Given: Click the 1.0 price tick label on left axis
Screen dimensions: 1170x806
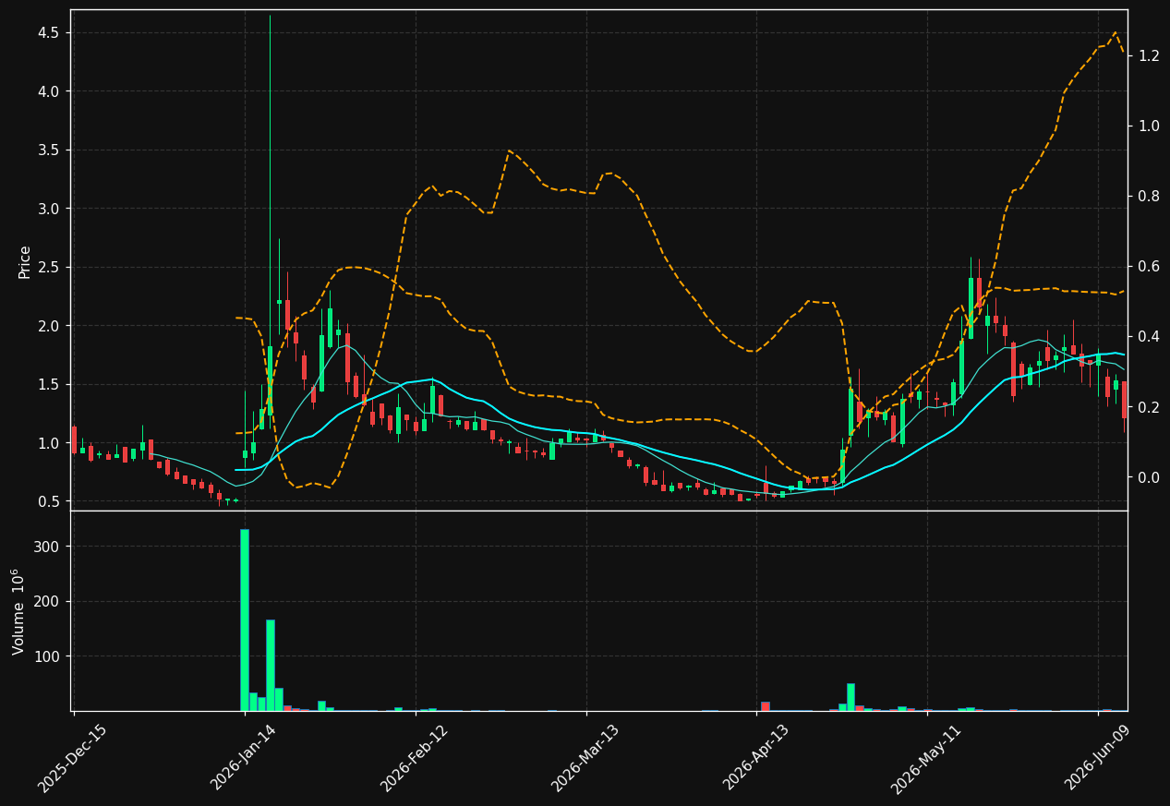Looking at the screenshot, I should tap(49, 443).
